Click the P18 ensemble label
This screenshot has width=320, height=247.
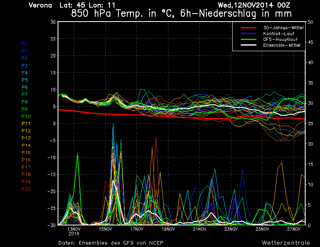(26, 174)
